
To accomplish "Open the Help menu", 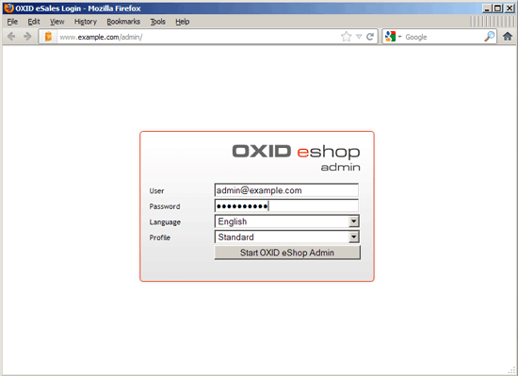I will pyautogui.click(x=183, y=22).
